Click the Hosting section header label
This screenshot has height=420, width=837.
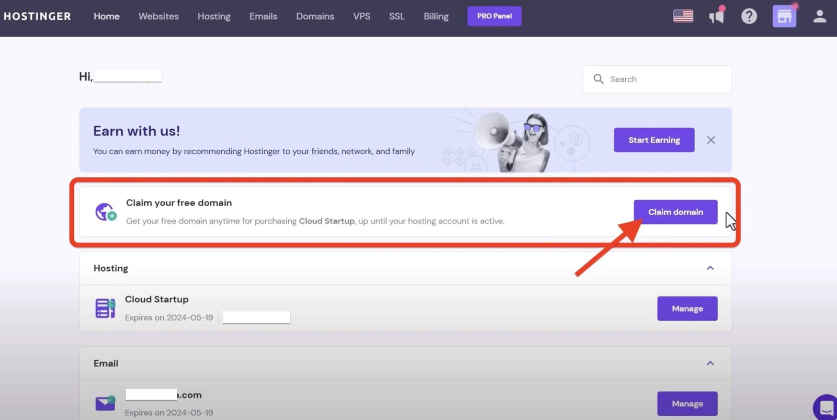[x=110, y=268]
